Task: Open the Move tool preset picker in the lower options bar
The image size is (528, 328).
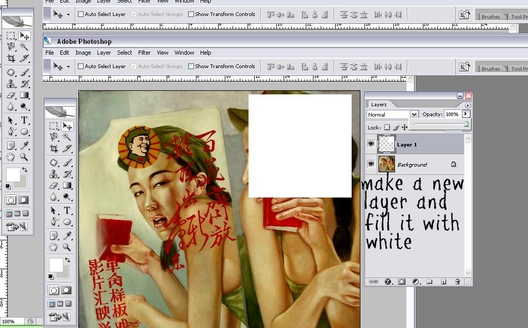Action: pos(68,67)
